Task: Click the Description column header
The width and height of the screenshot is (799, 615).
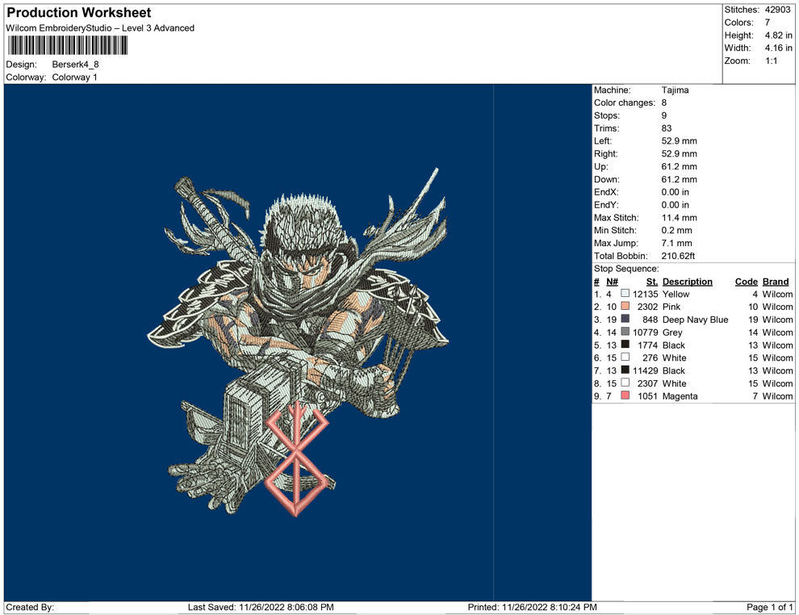Action: (687, 282)
